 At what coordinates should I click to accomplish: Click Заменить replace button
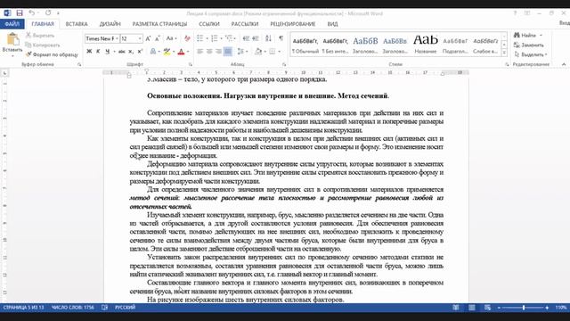tap(529, 45)
